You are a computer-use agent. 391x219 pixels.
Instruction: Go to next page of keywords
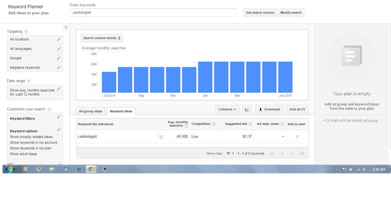click(292, 153)
